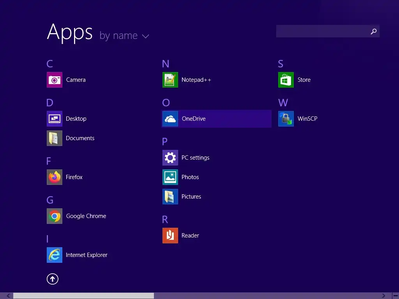The height and width of the screenshot is (299, 399).
Task: Launch the Reader app icon
Action: pos(170,236)
